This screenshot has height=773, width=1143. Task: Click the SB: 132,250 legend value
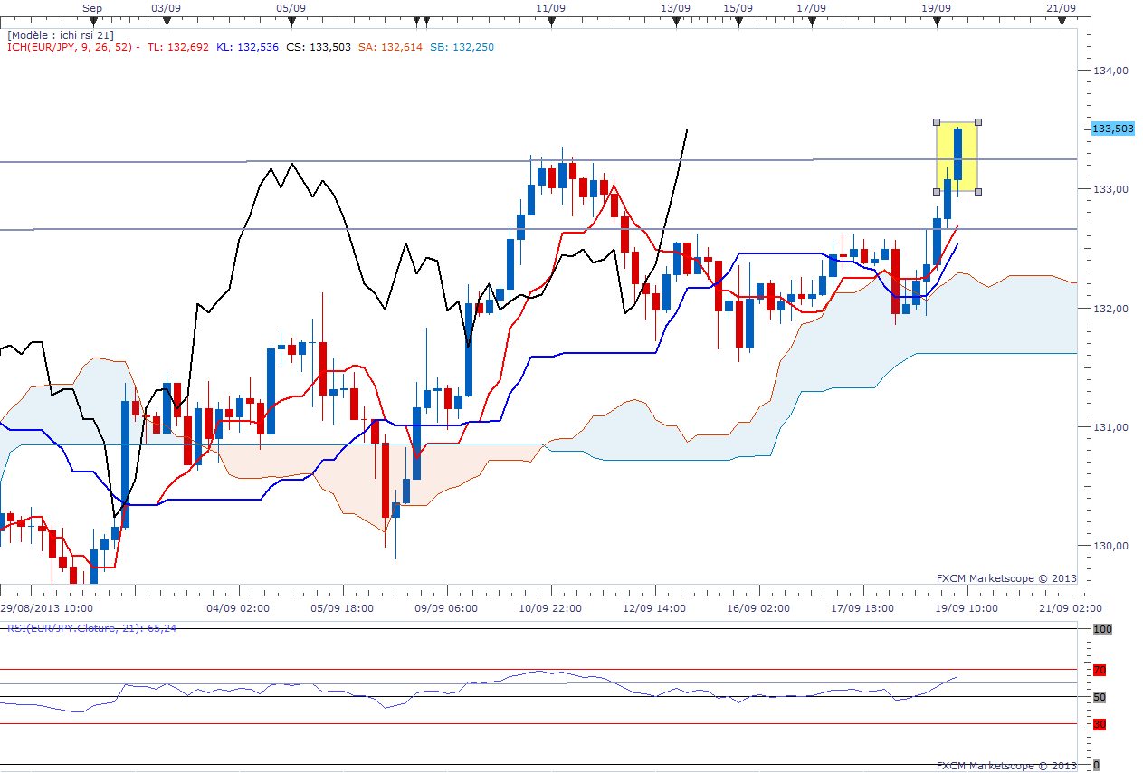click(462, 47)
